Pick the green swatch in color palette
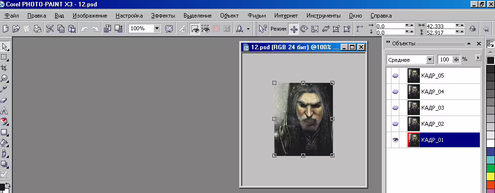This screenshot has width=495, height=193. click(x=490, y=168)
